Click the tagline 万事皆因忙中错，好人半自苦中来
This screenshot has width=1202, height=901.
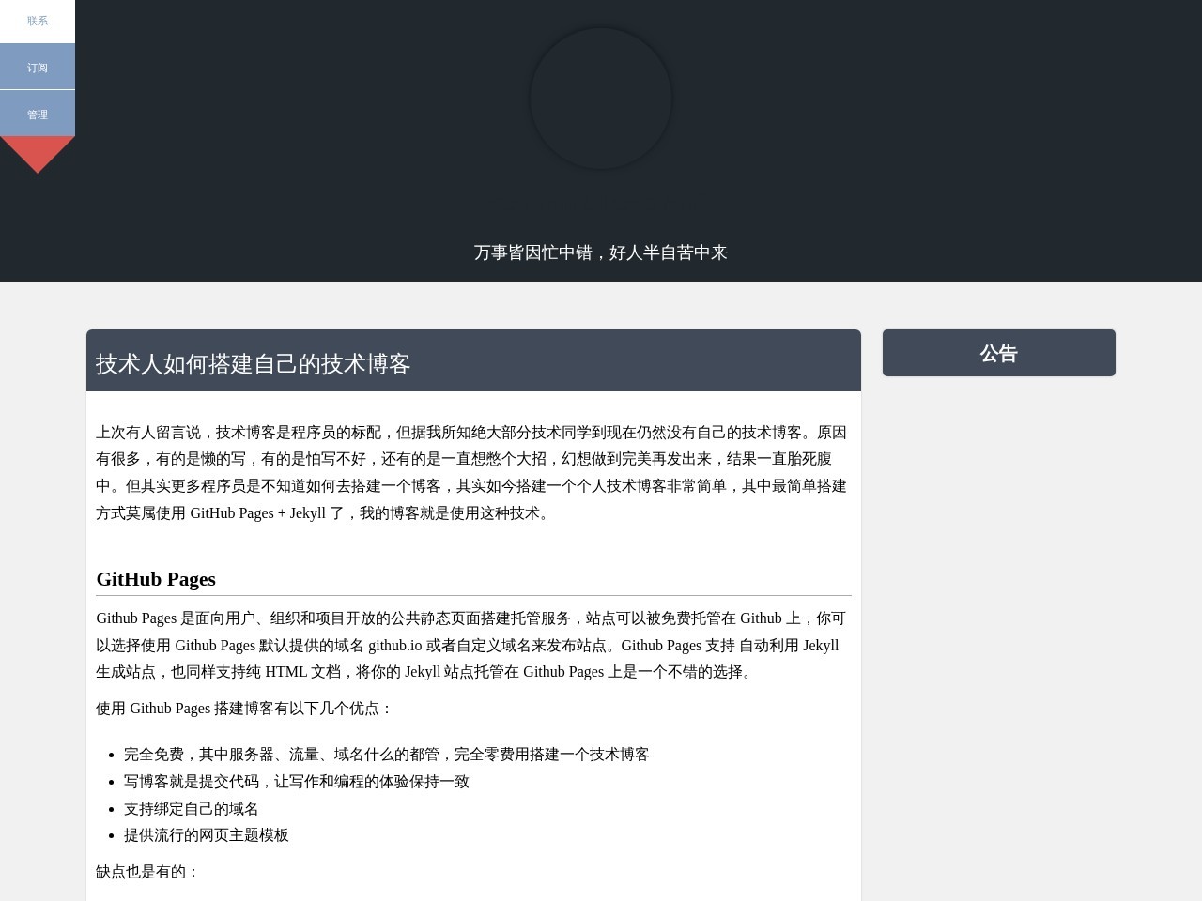coord(601,252)
